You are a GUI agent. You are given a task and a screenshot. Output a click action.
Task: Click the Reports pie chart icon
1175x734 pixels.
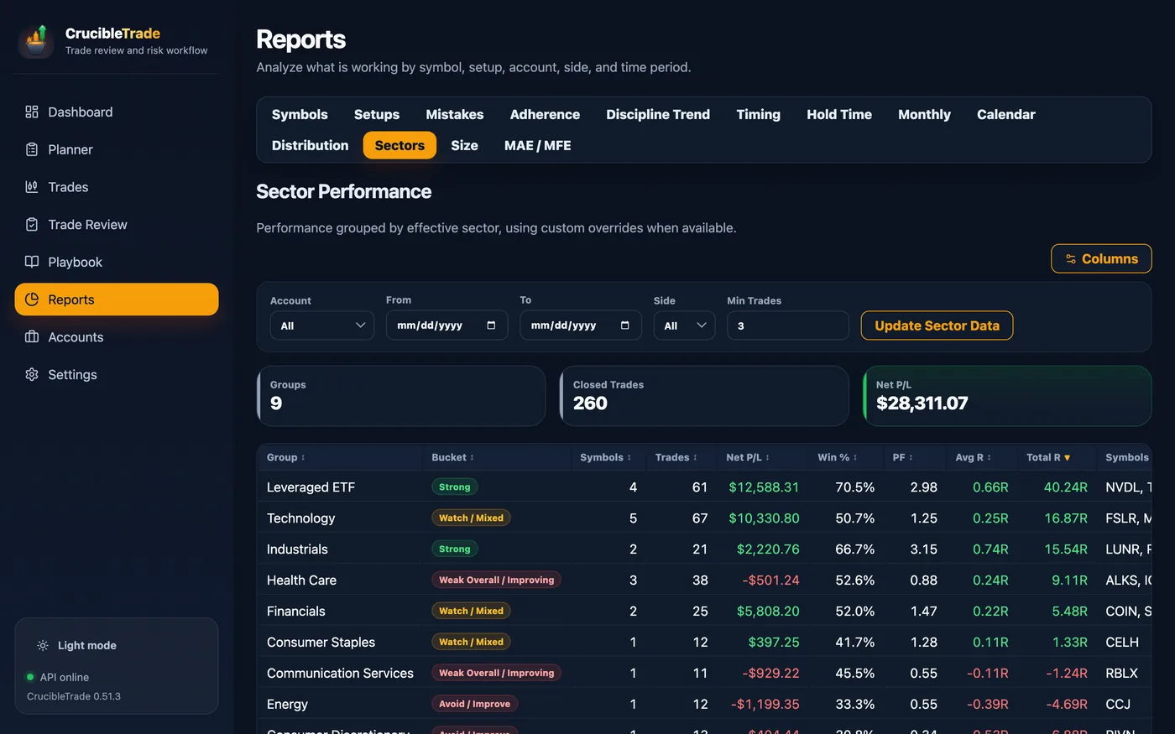coord(32,299)
